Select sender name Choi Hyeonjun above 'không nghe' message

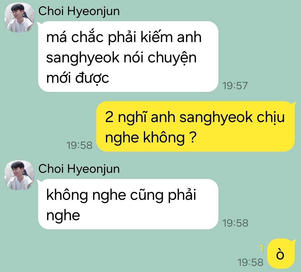79,169
